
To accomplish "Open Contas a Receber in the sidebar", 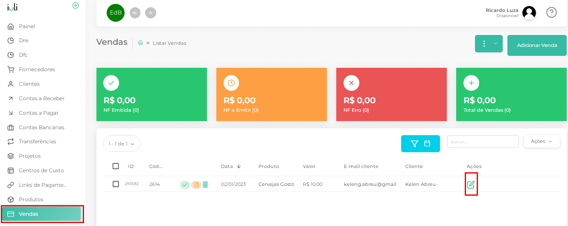I will tap(41, 99).
